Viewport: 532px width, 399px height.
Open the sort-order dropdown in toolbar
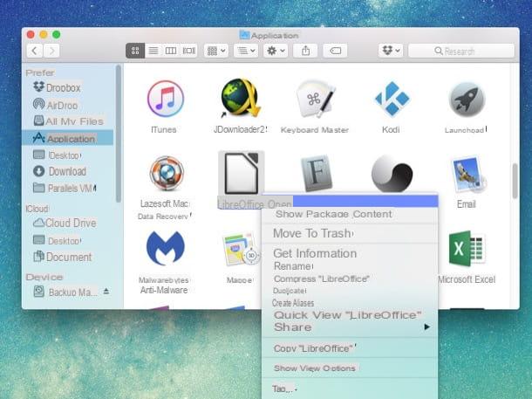click(x=246, y=51)
